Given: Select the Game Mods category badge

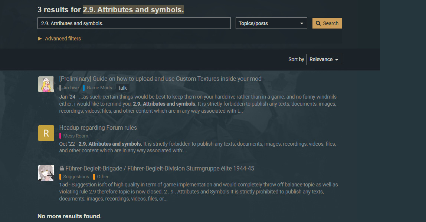Looking at the screenshot, I should coord(99,88).
